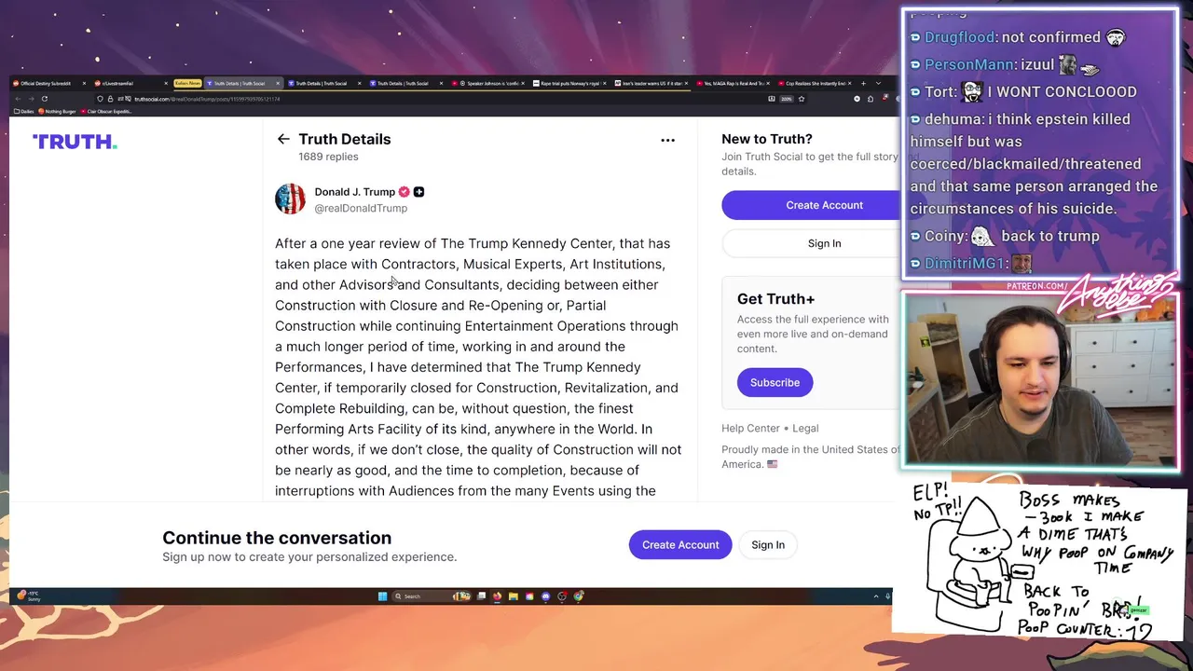Switch to the Cop Realizes browser tab
Viewport: 1193px width, 671px height.
click(x=816, y=84)
